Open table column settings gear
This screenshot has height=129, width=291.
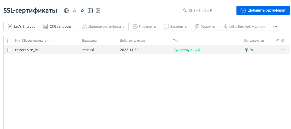click(x=283, y=41)
